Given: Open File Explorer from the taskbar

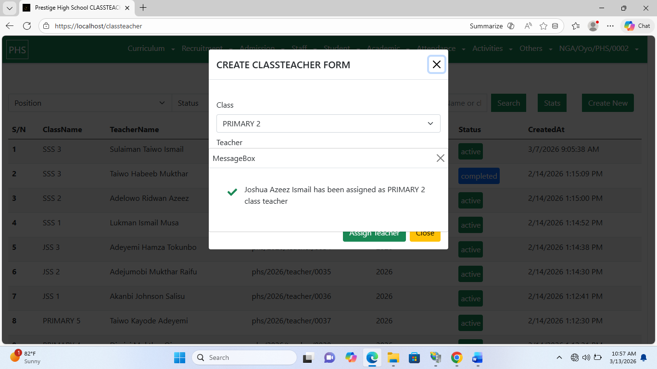Looking at the screenshot, I should 393,357.
